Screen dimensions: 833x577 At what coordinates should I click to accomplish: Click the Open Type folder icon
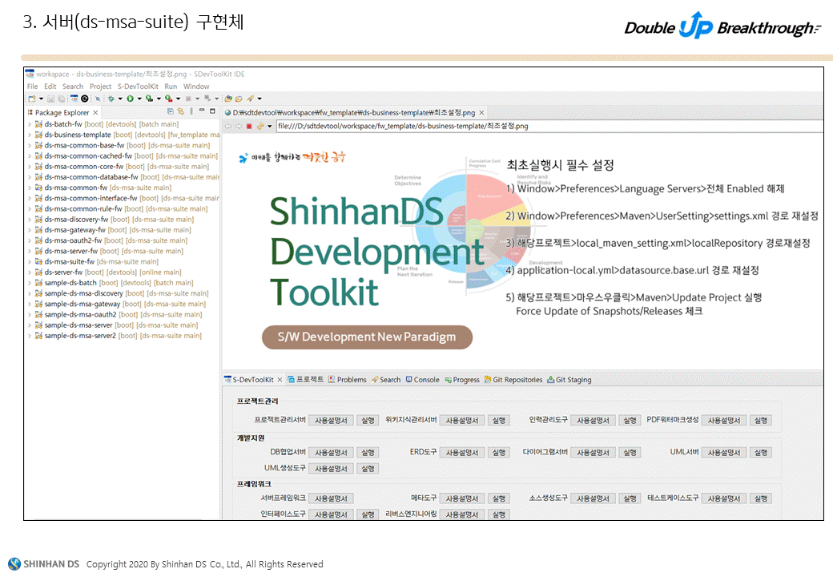pyautogui.click(x=228, y=99)
